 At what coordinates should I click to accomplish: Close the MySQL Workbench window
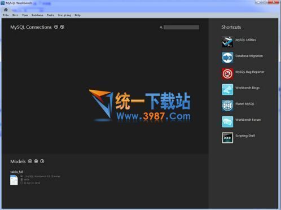click(x=274, y=2)
